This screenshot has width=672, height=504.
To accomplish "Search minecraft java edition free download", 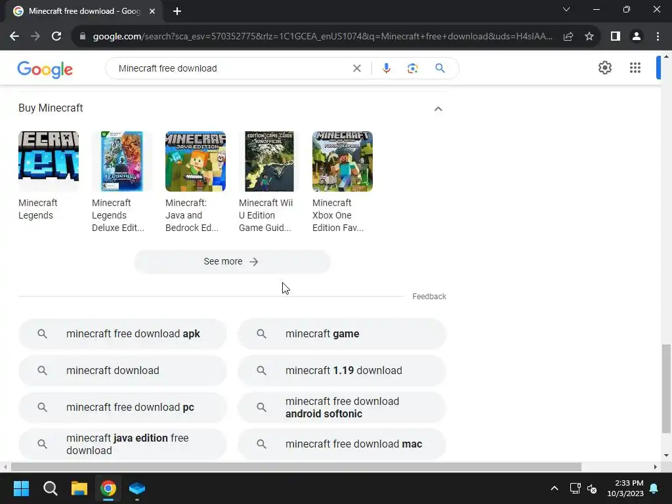I will click(x=123, y=444).
